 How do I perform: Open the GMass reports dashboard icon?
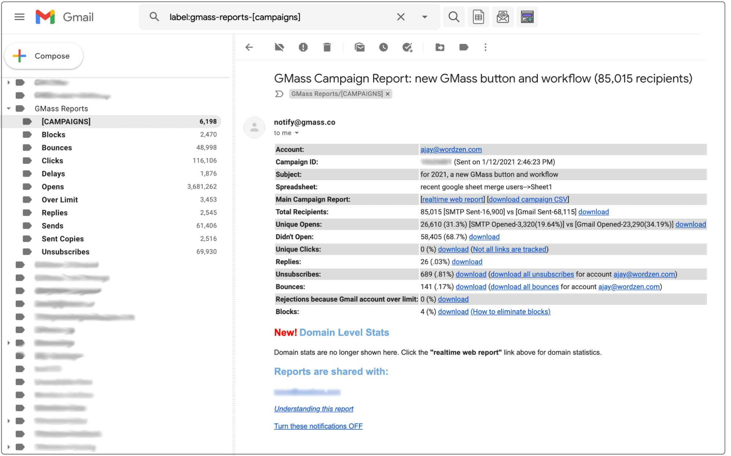[x=527, y=16]
